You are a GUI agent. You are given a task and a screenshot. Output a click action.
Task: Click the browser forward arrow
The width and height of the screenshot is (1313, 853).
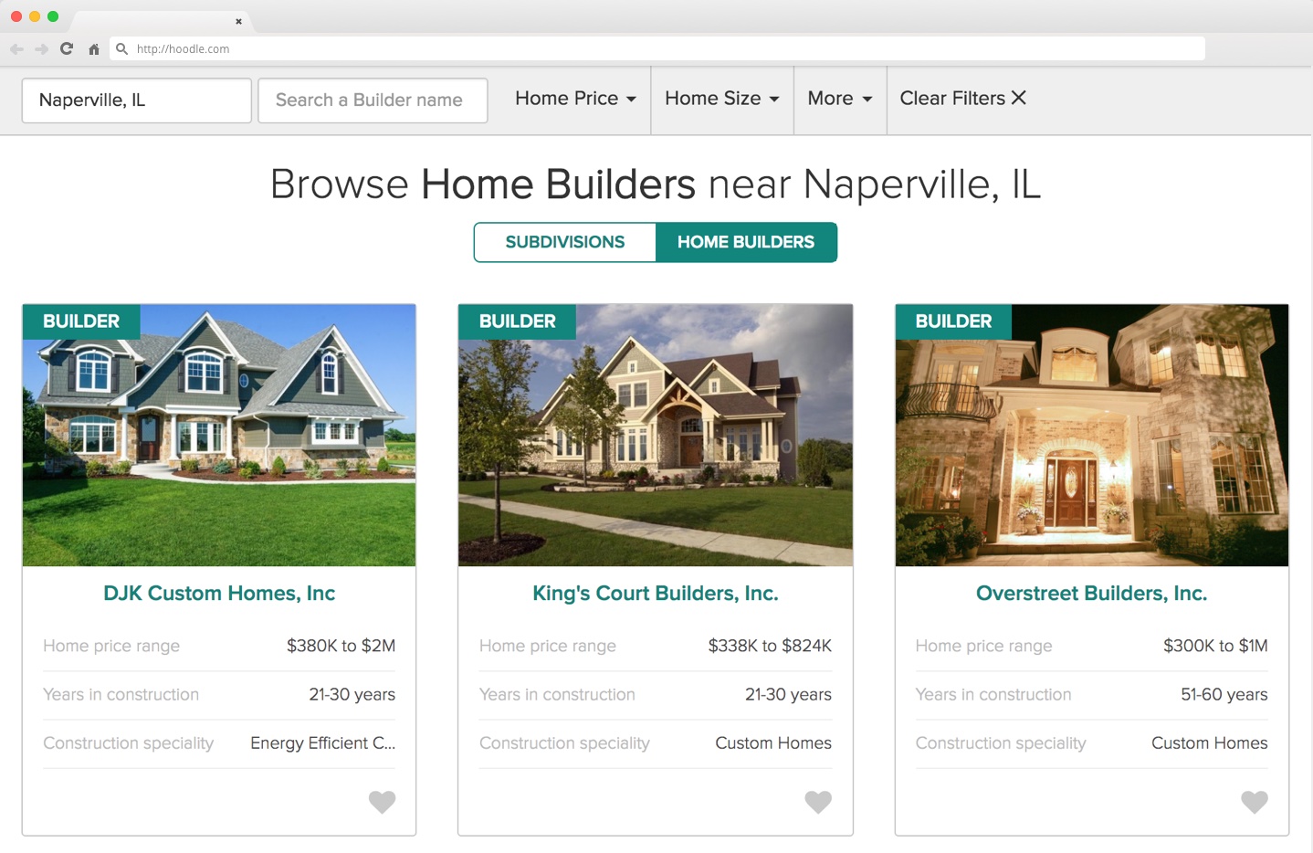tap(41, 49)
